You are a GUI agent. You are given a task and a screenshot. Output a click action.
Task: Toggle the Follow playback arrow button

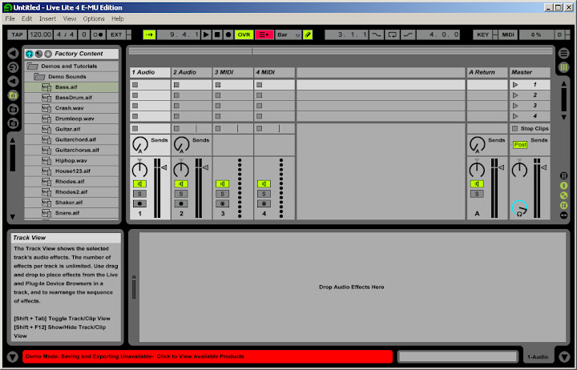(x=149, y=34)
